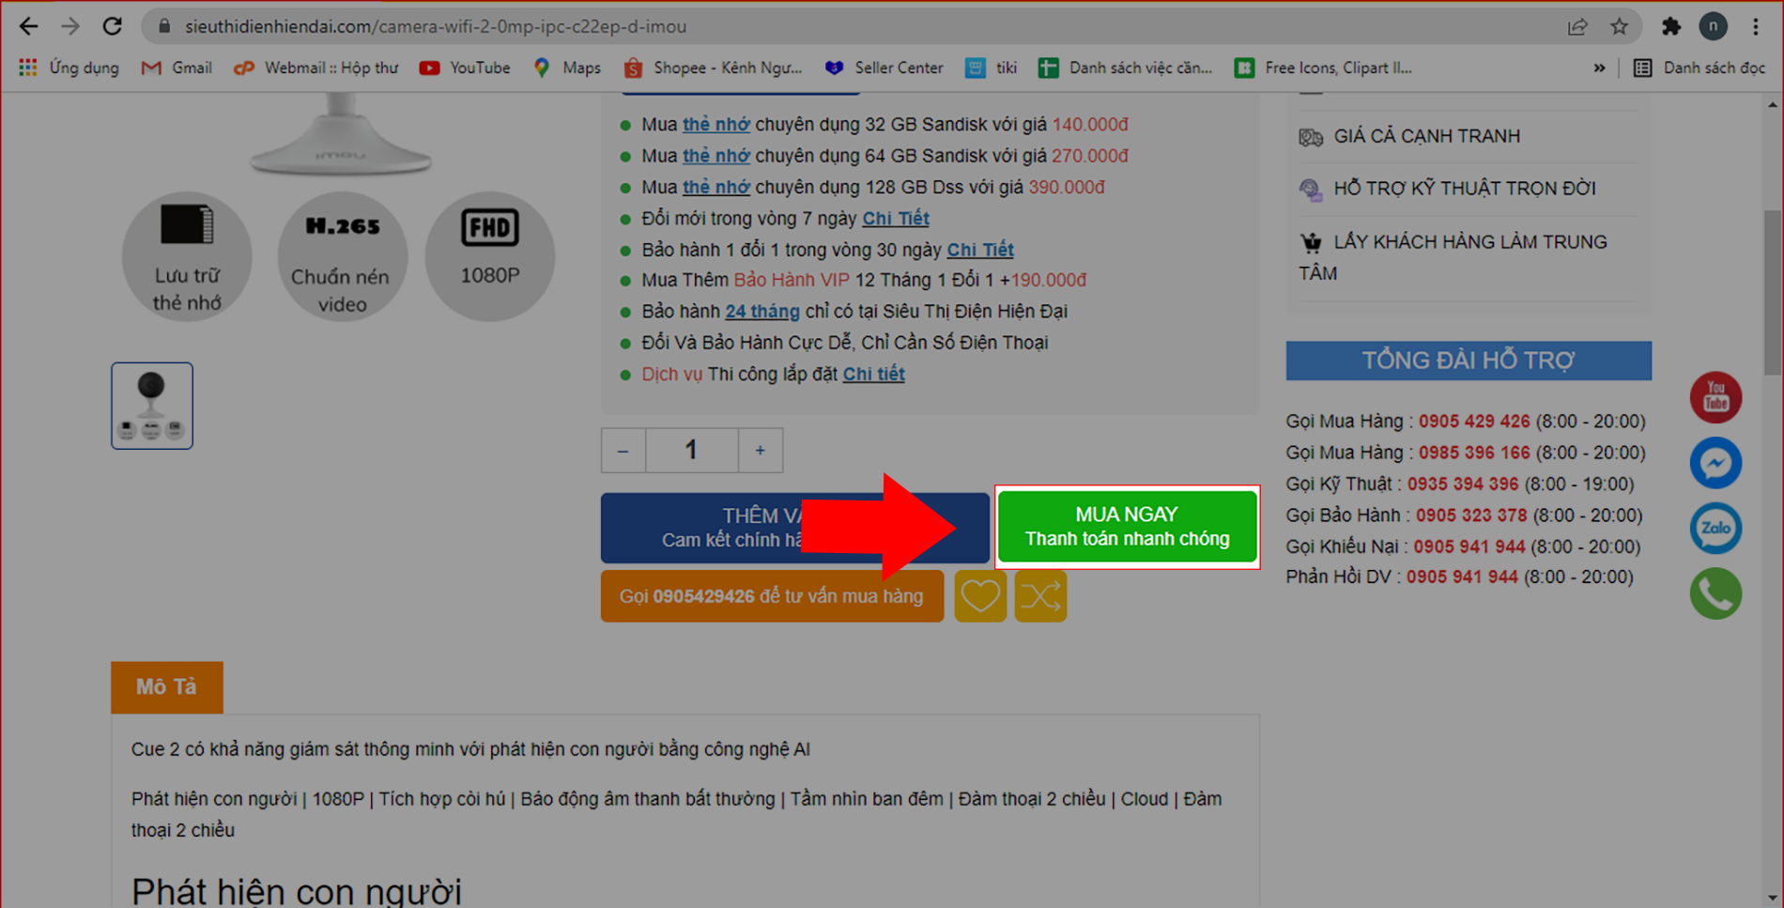Open the floating Messenger chat icon
This screenshot has height=908, width=1784.
tap(1715, 463)
